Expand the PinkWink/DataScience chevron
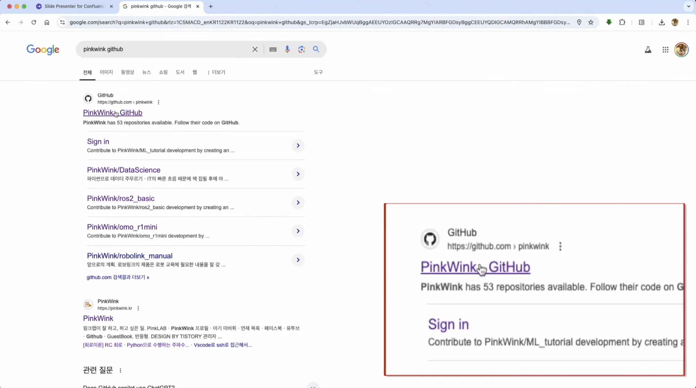 tap(298, 174)
